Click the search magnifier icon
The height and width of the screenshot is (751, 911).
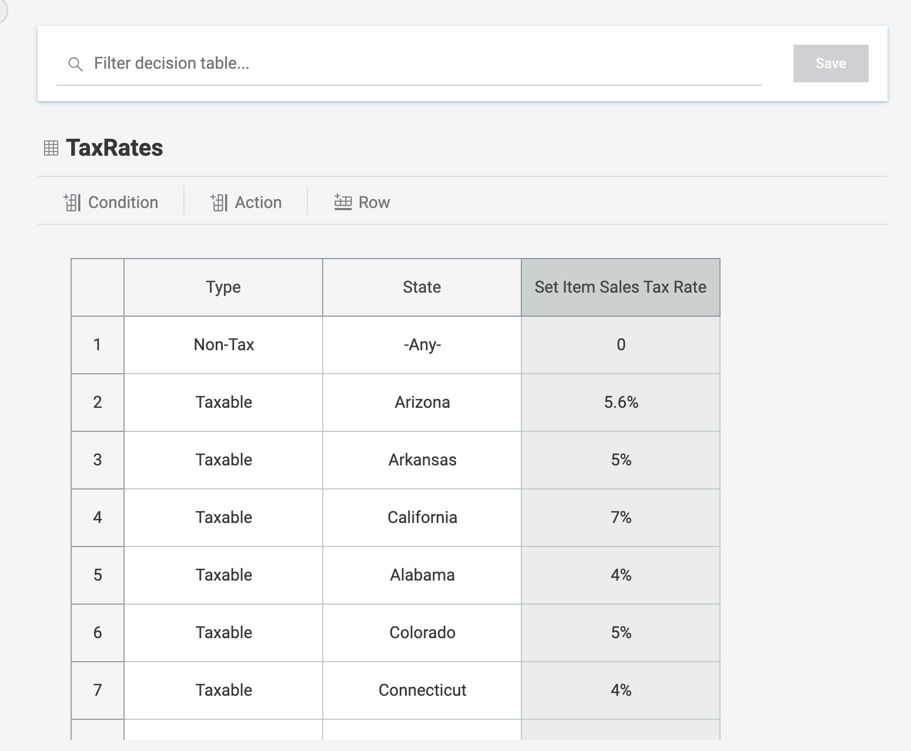point(75,64)
